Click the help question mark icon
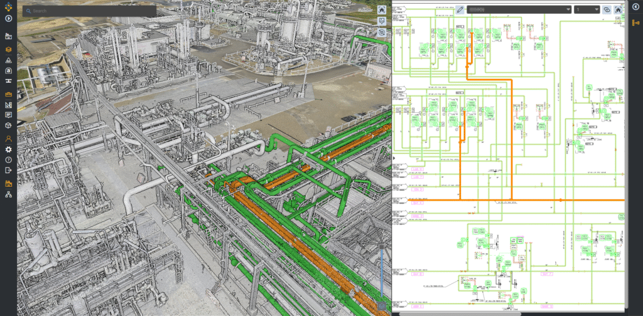Screen dimensions: 643x316 point(9,160)
